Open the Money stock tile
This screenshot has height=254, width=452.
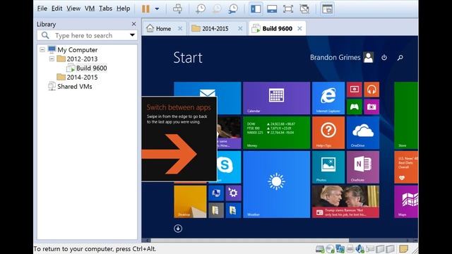point(276,133)
